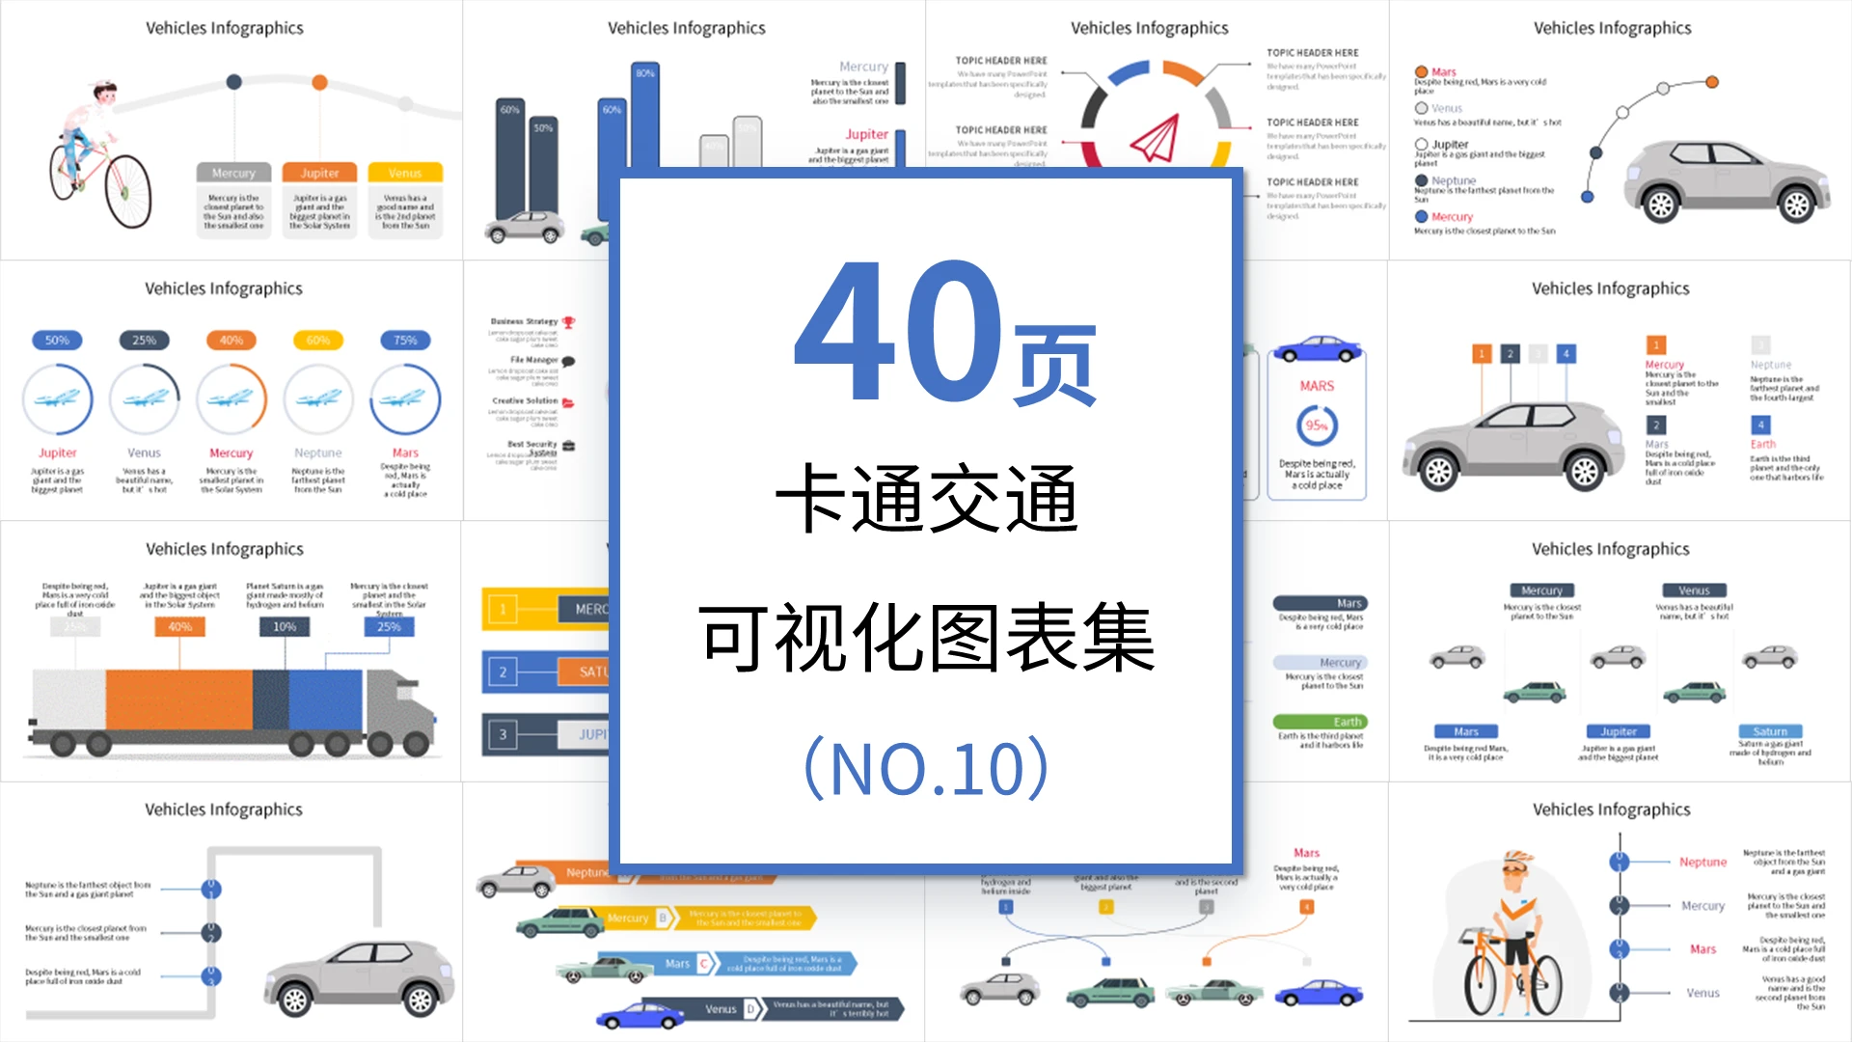
Task: Select the blue Mercury bullet at legend bottom
Action: [x=1421, y=217]
